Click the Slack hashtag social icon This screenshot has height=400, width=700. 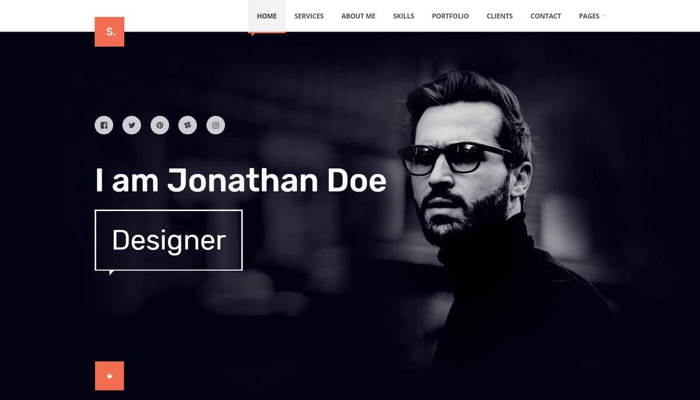coord(188,125)
